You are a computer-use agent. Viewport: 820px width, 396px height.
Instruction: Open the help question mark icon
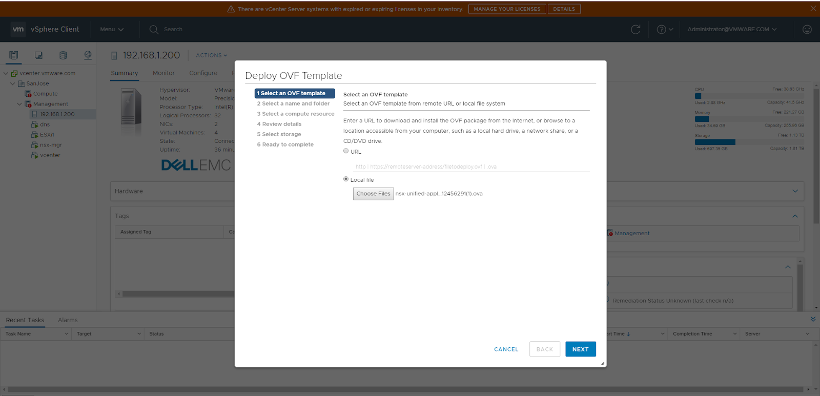pyautogui.click(x=661, y=30)
